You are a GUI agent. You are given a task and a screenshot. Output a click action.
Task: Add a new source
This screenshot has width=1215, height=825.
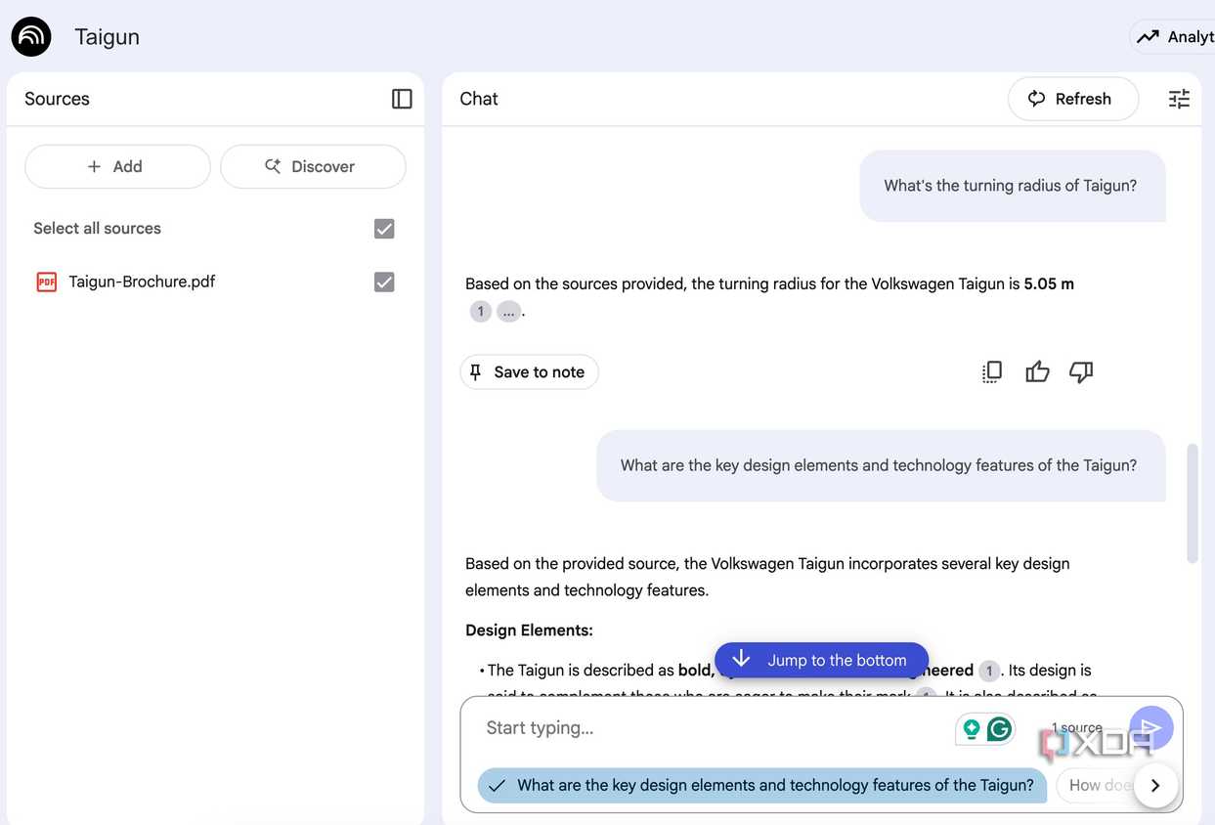tap(117, 166)
